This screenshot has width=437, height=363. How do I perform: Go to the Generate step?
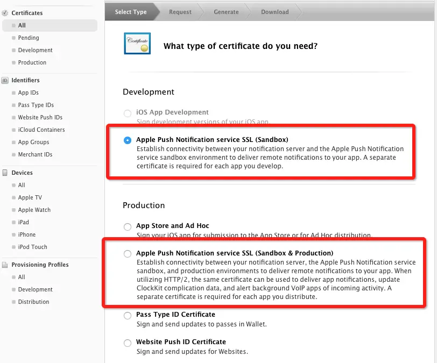pos(226,12)
